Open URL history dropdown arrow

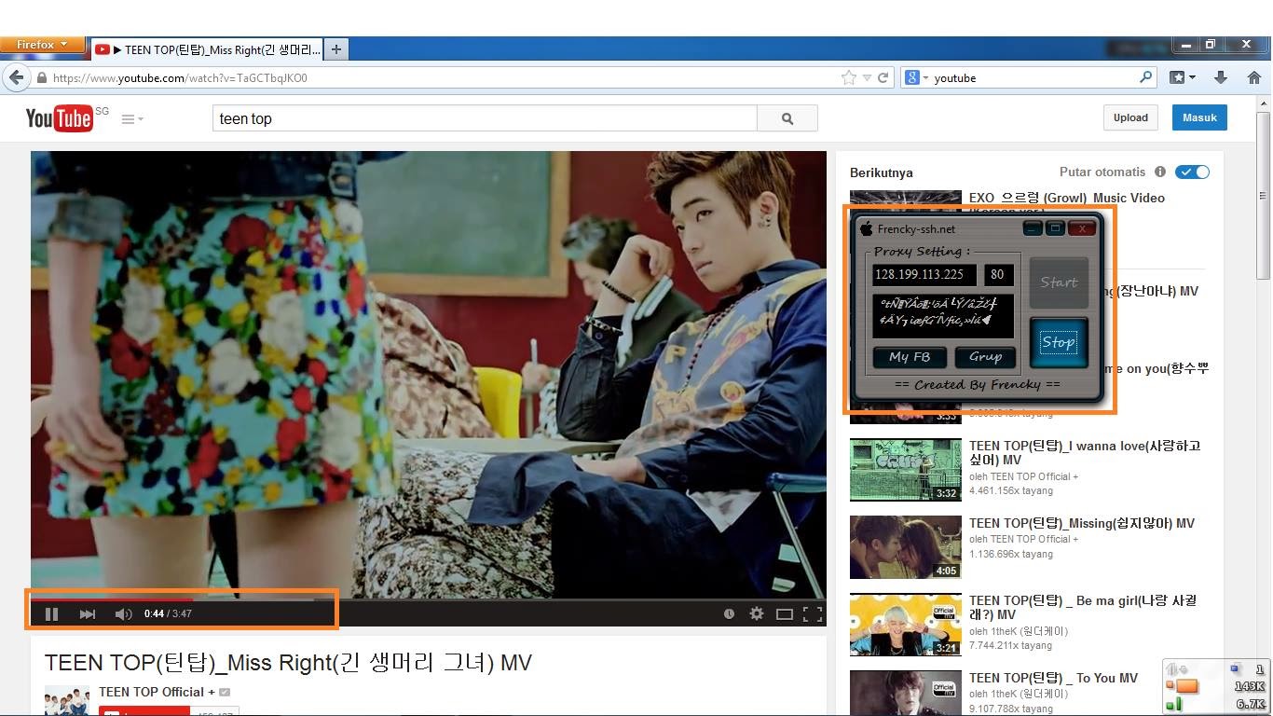867,77
